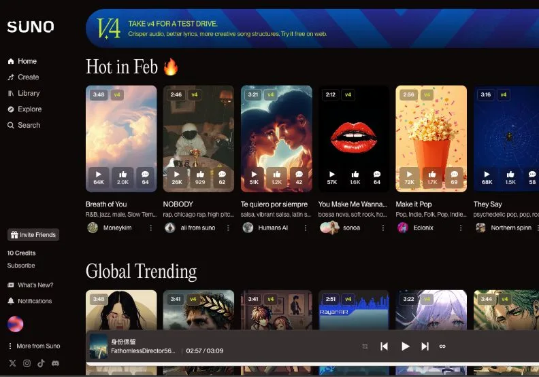Click the SUNO logo

pos(30,26)
